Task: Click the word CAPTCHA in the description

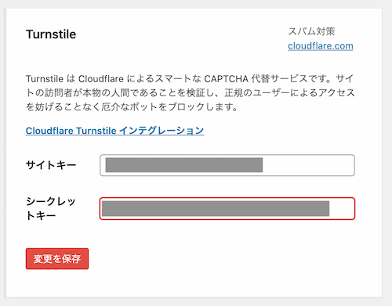Action: click(x=226, y=79)
